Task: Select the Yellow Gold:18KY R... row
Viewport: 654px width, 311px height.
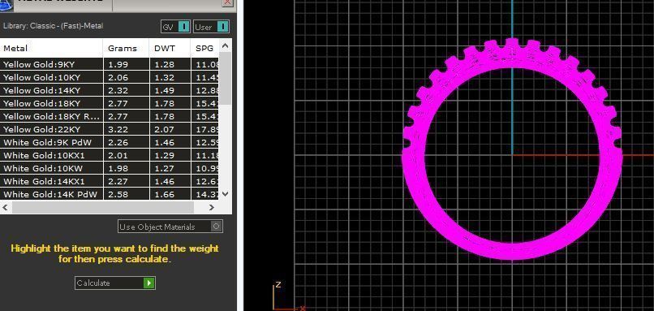Action: coord(110,116)
